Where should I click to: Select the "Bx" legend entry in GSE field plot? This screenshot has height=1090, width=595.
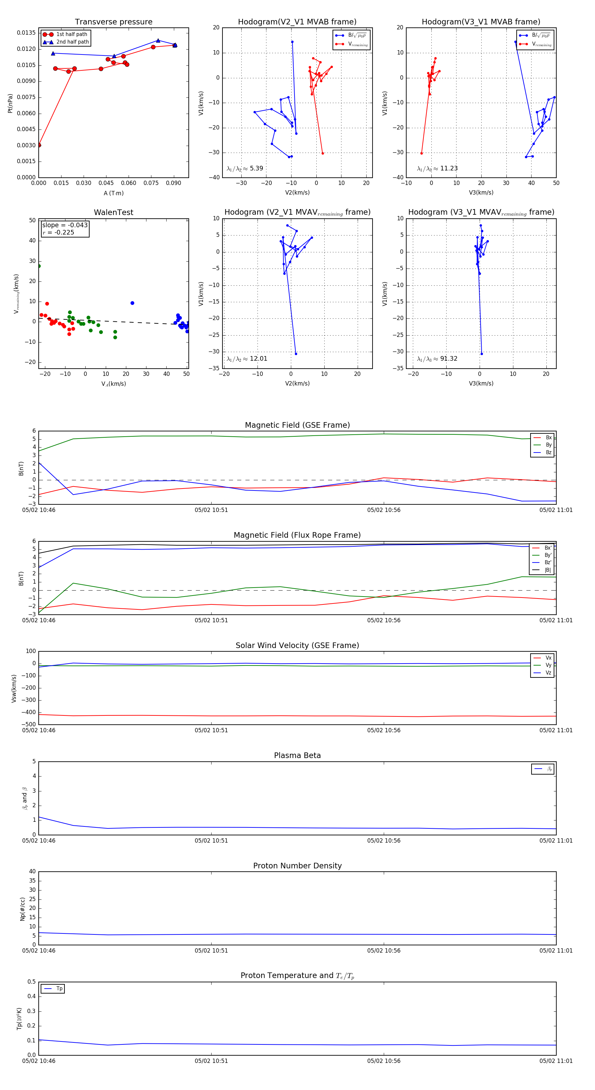542,438
